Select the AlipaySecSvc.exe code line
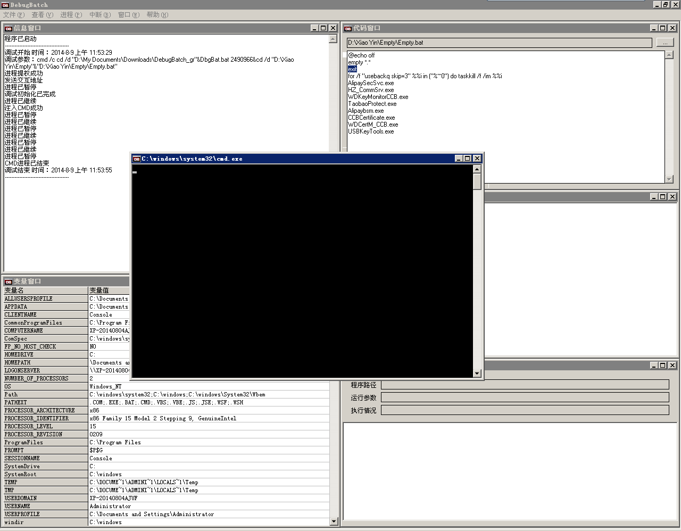This screenshot has width=681, height=531. pos(371,83)
